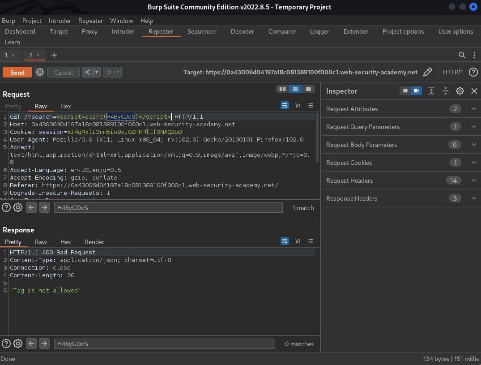481x365 pixels.
Task: Click the Response search input field
Action: click(164, 344)
